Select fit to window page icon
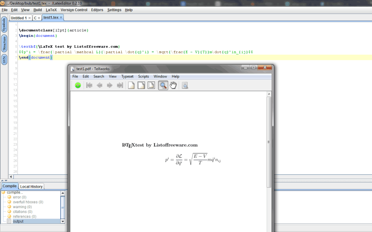This screenshot has height=232, width=372. (x=151, y=85)
